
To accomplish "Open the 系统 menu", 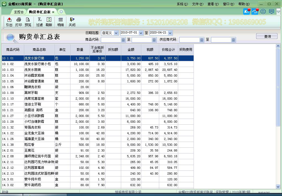I will pos(182,4).
